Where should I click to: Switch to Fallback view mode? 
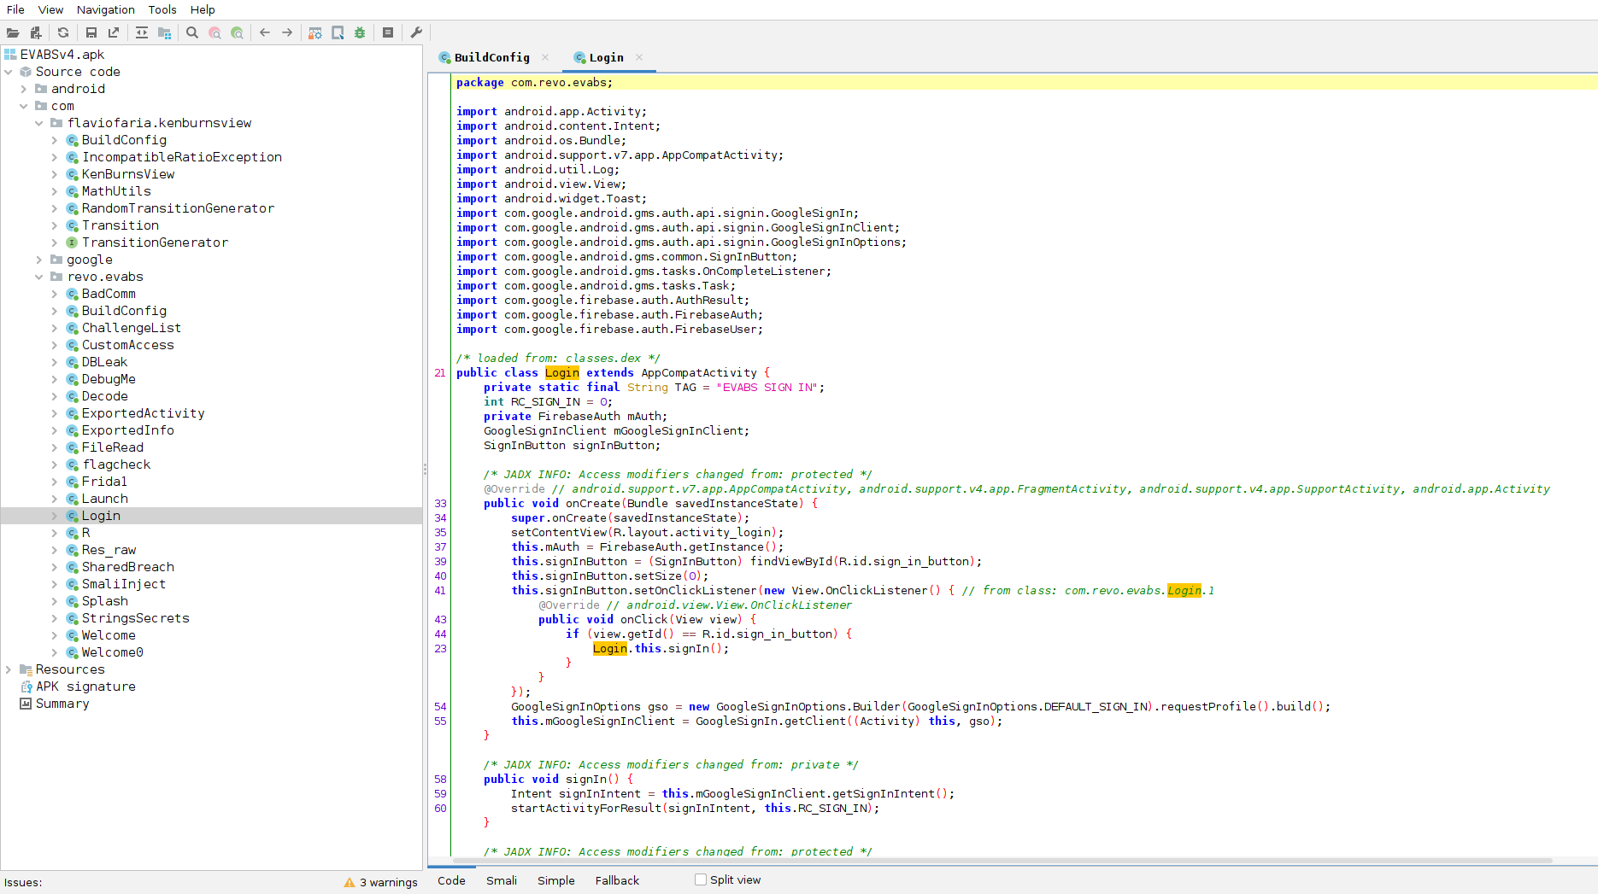(x=617, y=880)
